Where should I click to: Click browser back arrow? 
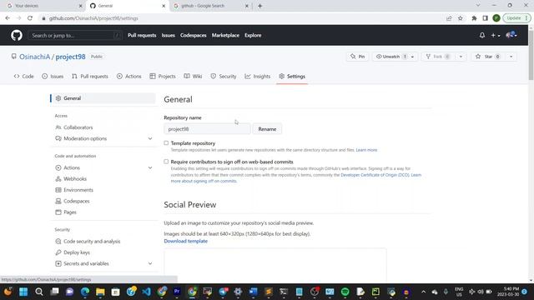coord(8,18)
